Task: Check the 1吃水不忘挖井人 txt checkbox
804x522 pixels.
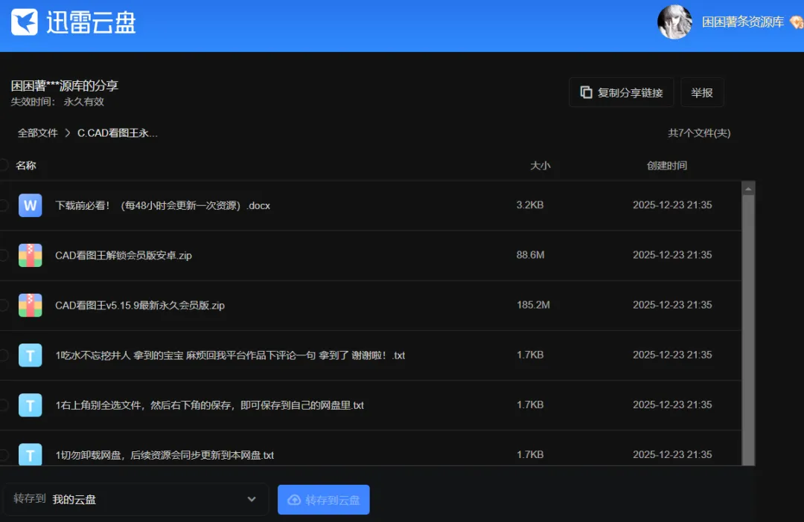Action: (4, 355)
